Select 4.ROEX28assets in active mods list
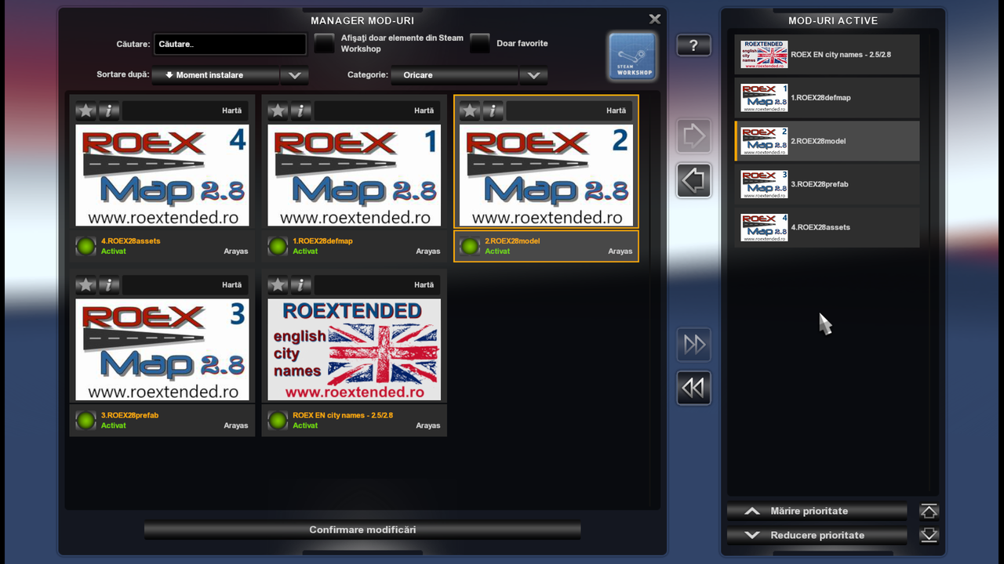 tap(828, 227)
